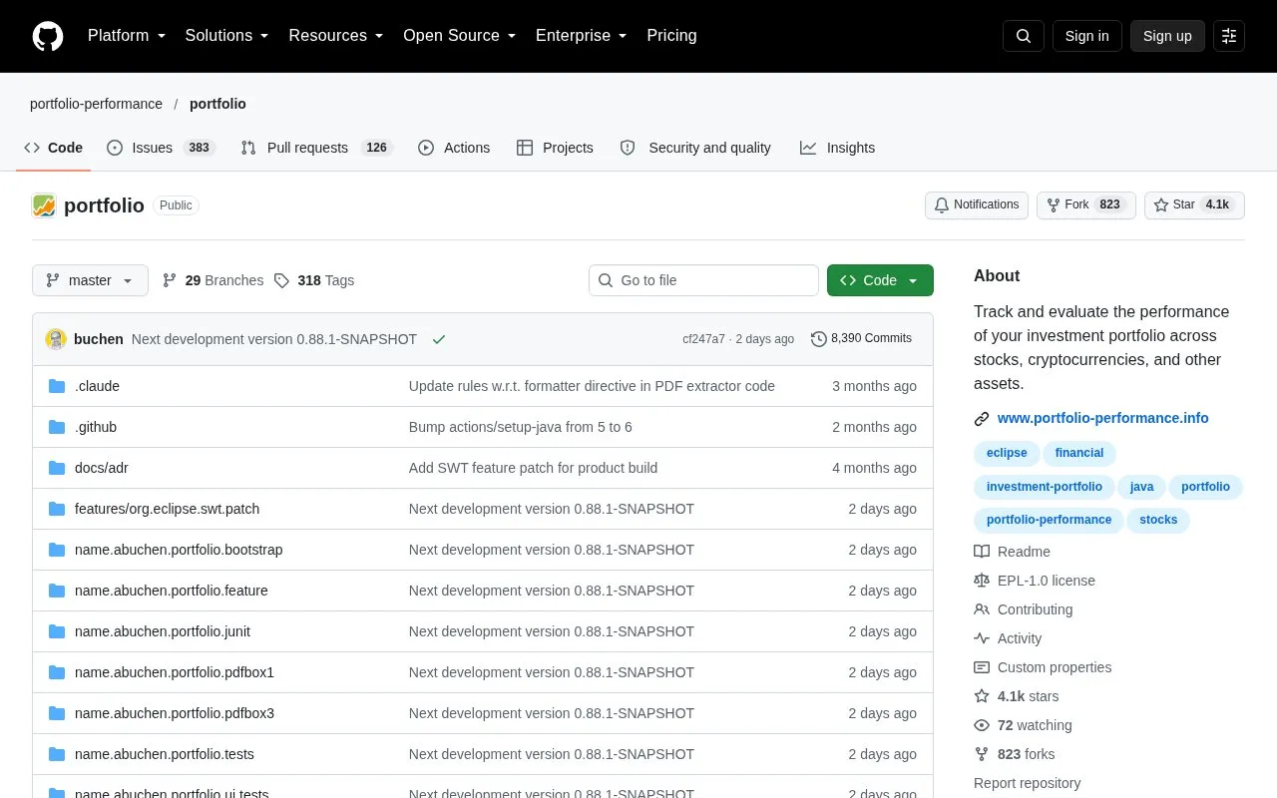Click buchen's author avatar
The height and width of the screenshot is (798, 1277).
coord(56,339)
